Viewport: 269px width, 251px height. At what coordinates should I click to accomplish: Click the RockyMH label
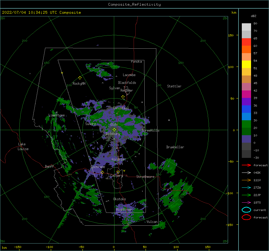coord(79,84)
